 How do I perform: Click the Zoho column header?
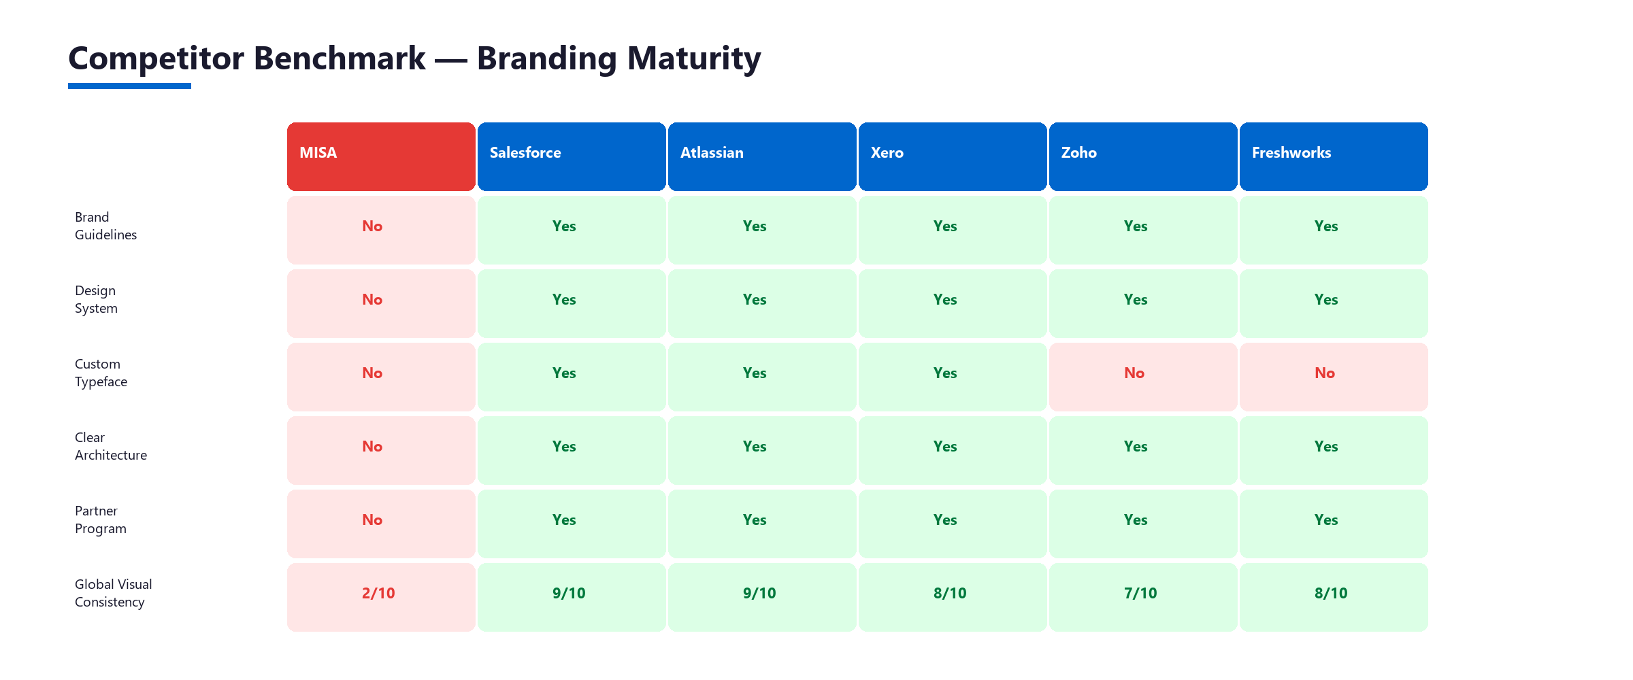1143,156
